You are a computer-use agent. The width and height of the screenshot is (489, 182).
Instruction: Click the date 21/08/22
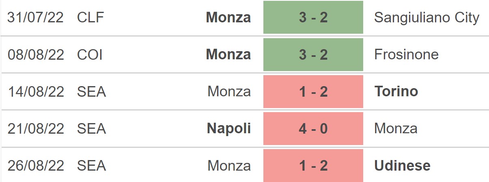[x=36, y=128]
